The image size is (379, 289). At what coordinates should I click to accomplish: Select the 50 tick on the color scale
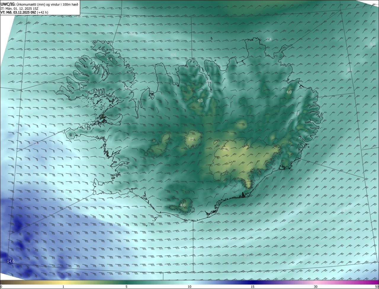click(377, 287)
